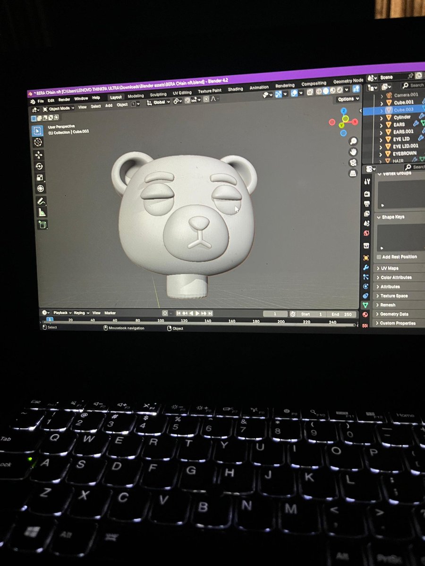Select the Select Box tool

tap(38, 130)
